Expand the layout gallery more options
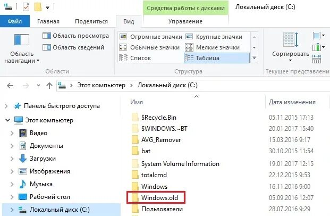The width and height of the screenshot is (330, 216). click(254, 57)
